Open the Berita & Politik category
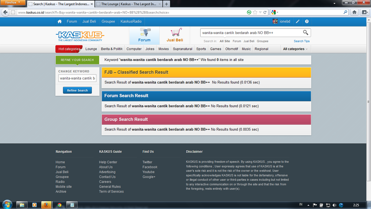The image size is (371, 209). (112, 49)
